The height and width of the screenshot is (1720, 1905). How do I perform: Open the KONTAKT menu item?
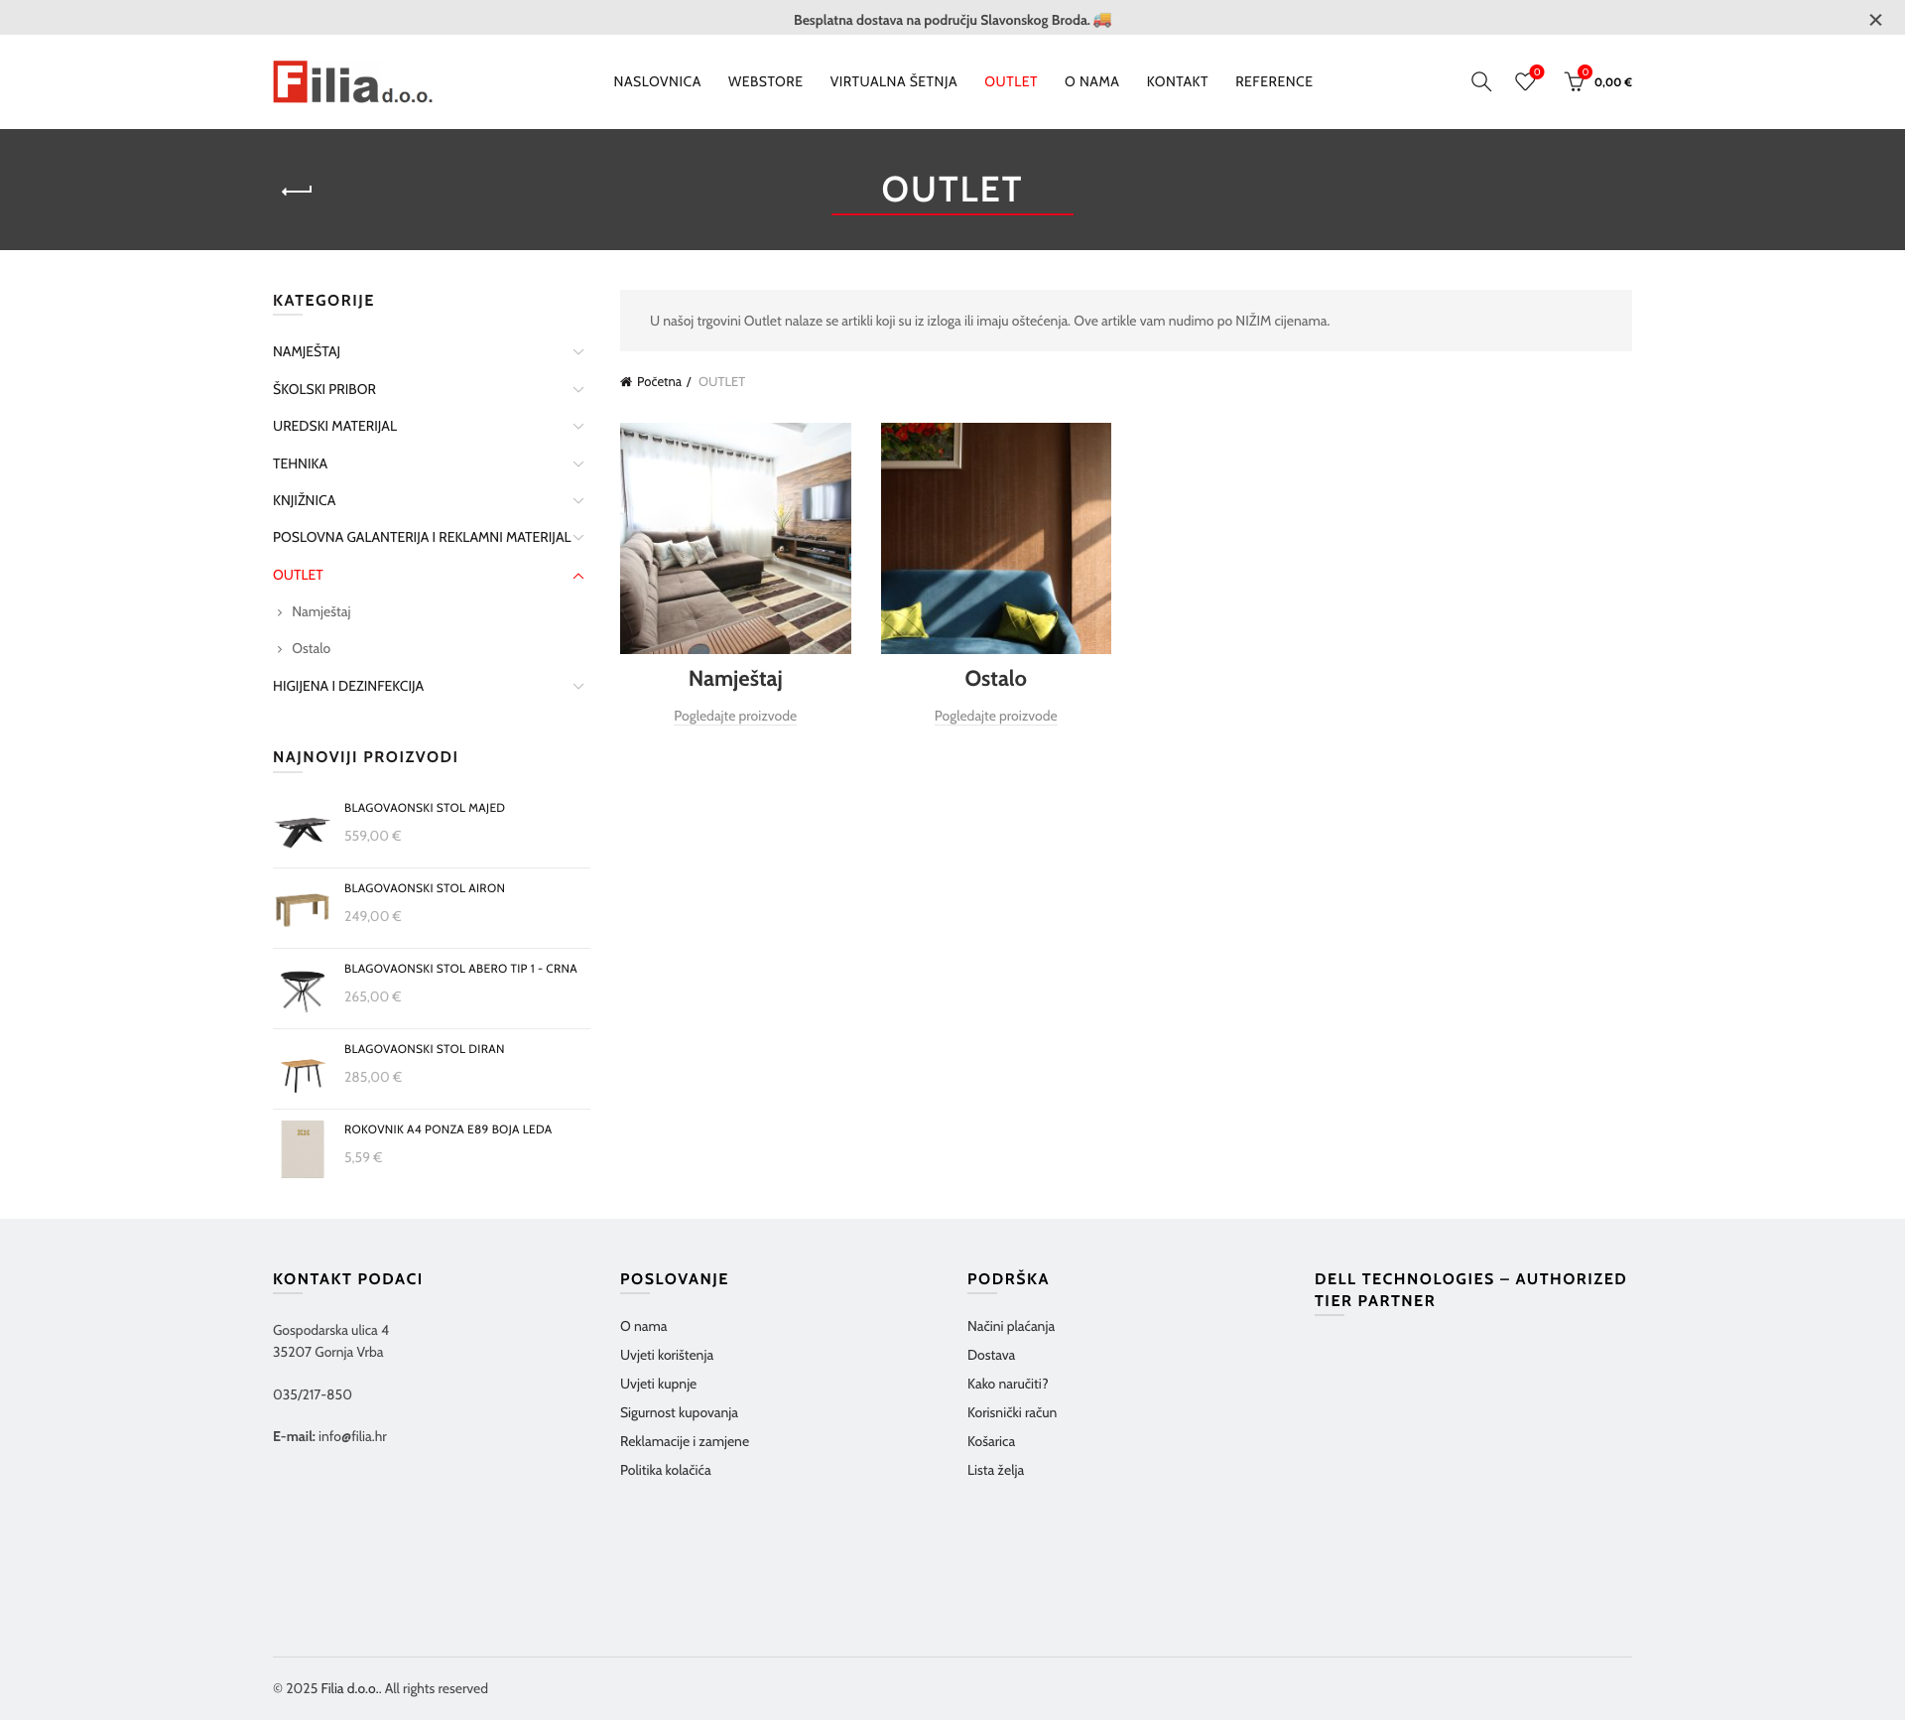pos(1177,81)
